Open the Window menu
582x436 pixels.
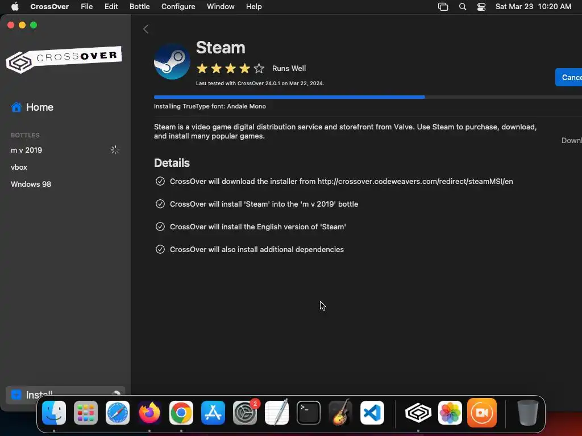pos(221,7)
